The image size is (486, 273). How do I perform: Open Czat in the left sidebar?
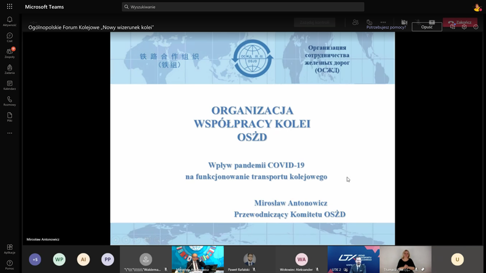pos(10,37)
